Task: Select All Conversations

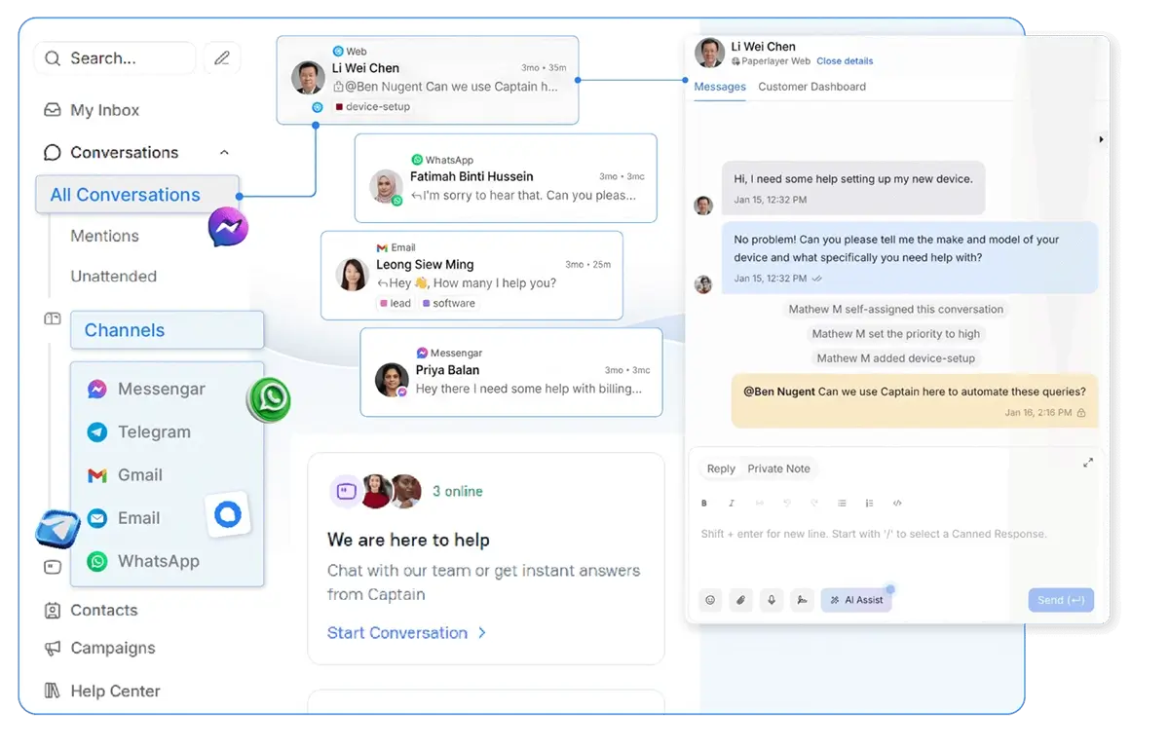Action: [x=137, y=194]
